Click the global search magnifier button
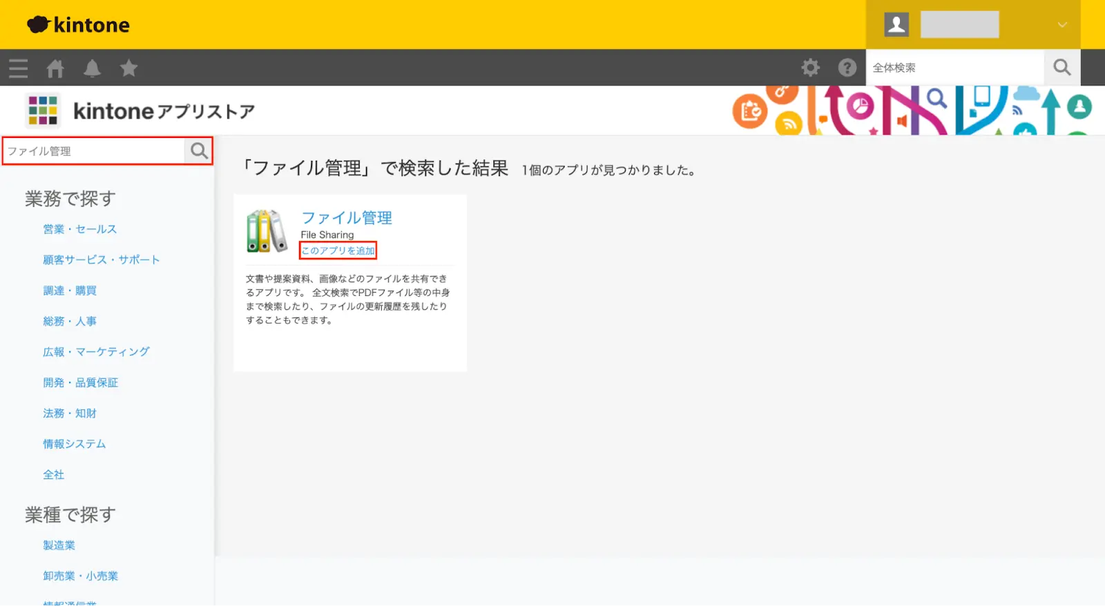This screenshot has height=606, width=1105. (x=1062, y=68)
